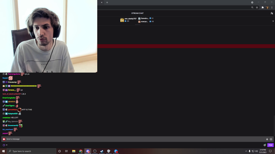This screenshot has height=154, width=275.
Task: Open the Chrome three-dot menu
Action: 272,8
